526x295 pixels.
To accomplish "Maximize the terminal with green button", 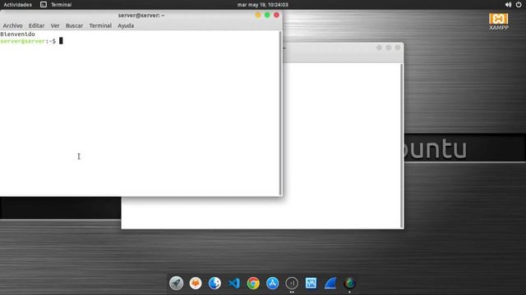I will coord(267,15).
